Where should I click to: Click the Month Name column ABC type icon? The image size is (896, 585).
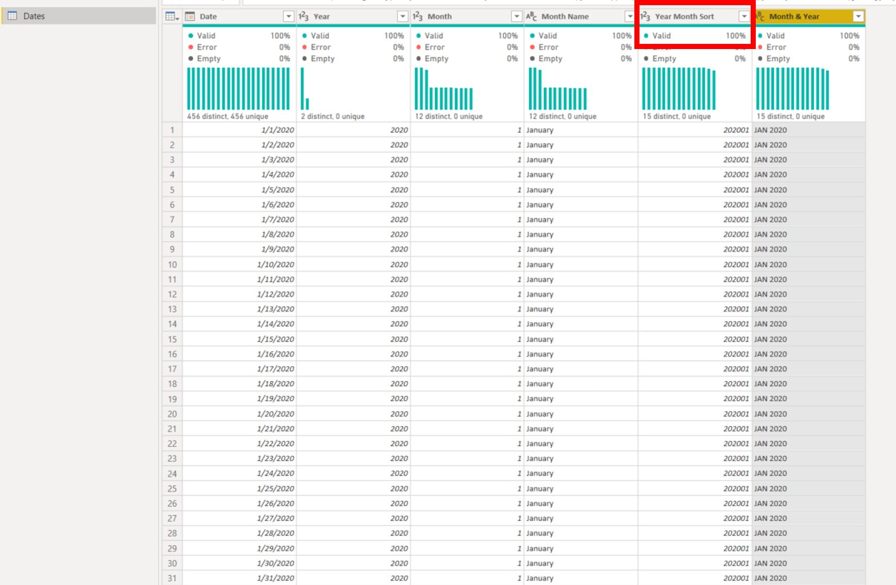click(531, 17)
